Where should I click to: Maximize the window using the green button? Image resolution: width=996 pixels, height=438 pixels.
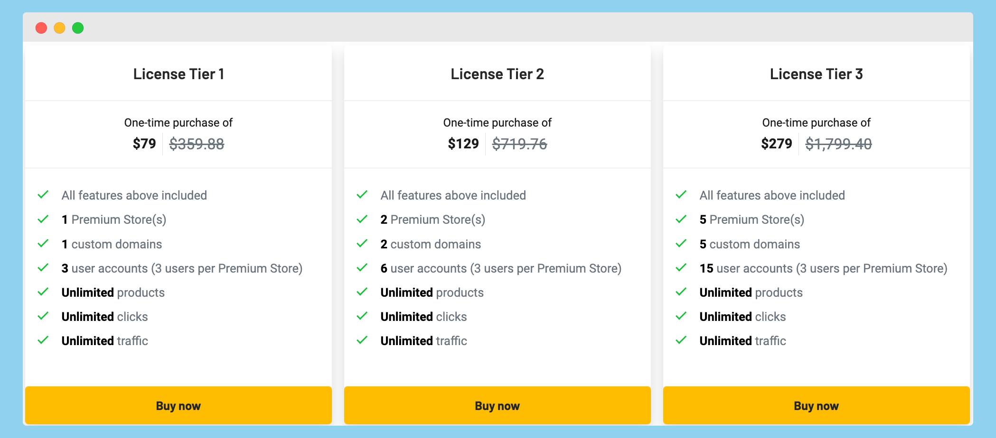coord(78,28)
